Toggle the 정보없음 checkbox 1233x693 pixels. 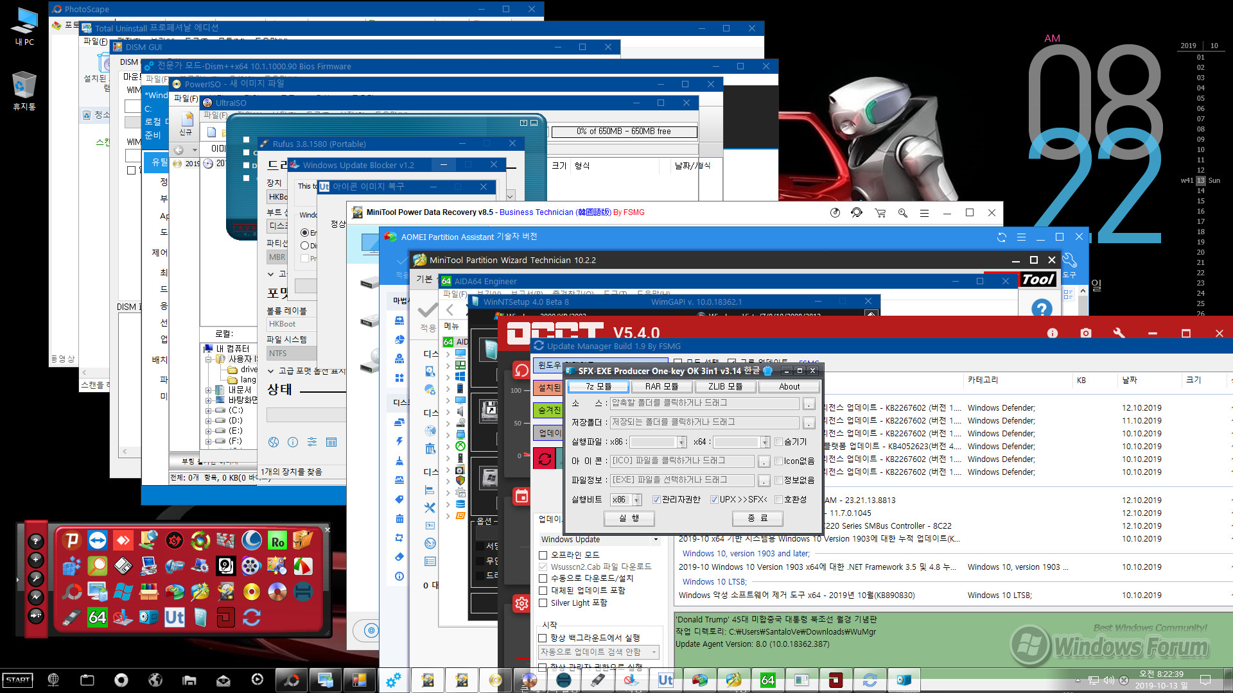point(778,480)
